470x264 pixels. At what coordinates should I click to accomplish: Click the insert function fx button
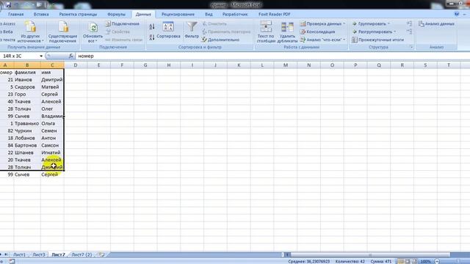point(71,56)
